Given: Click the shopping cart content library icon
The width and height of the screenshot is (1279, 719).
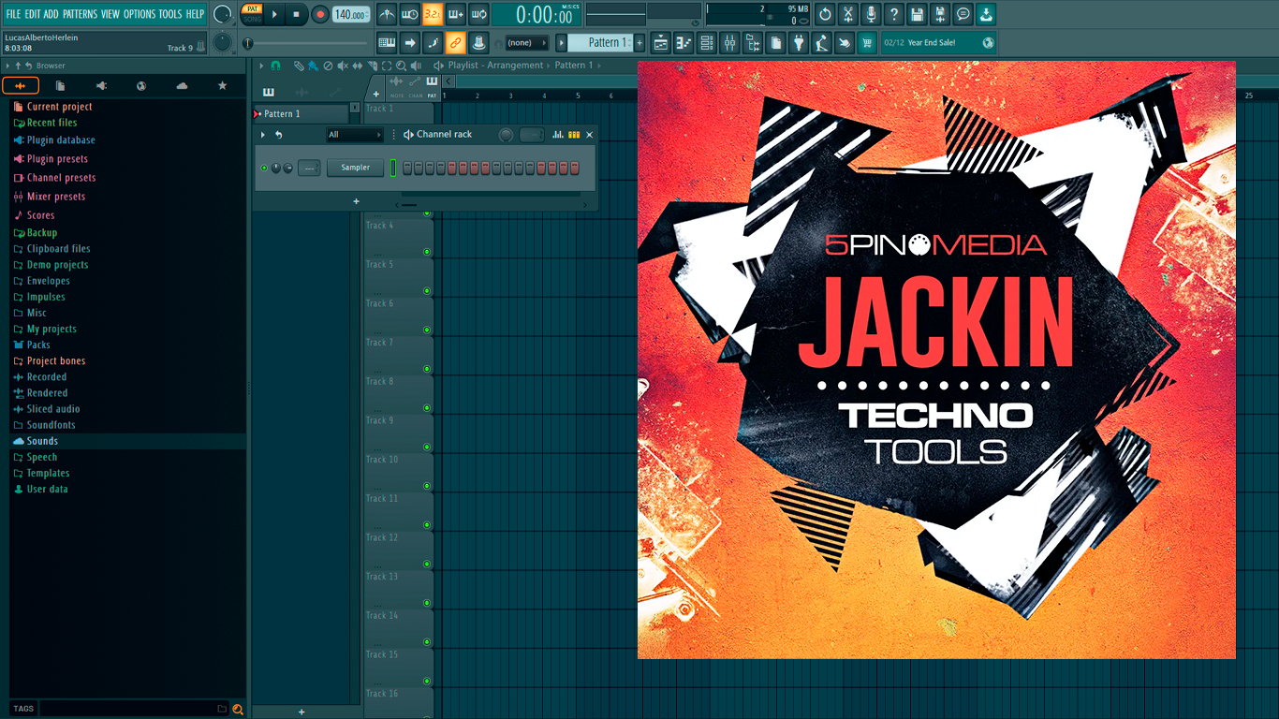Looking at the screenshot, I should [867, 42].
